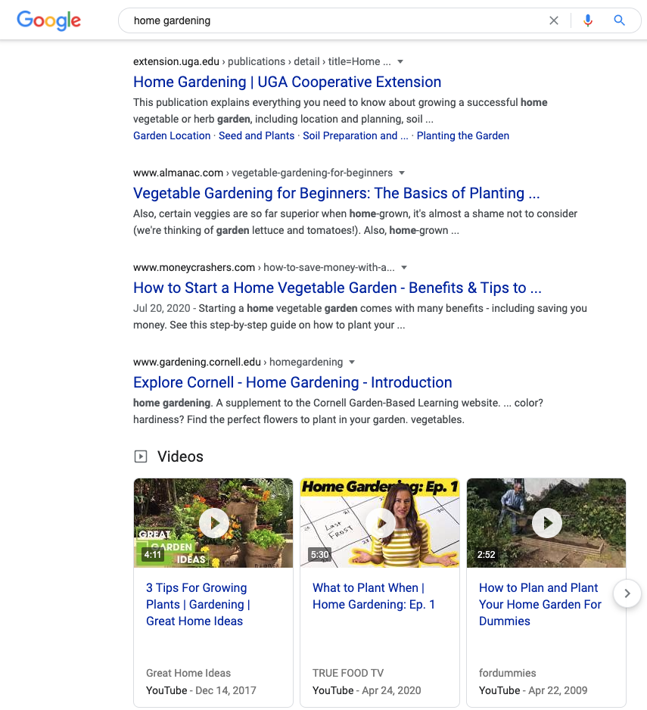Viewport: 647px width, 710px height.
Task: Click the blue magnifying glass search icon
Action: [620, 20]
